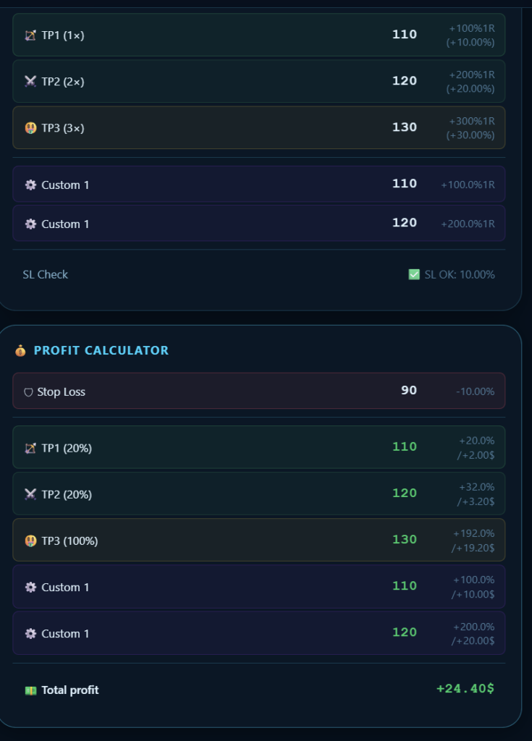Click the green SL OK checkmark
Image resolution: width=532 pixels, height=741 pixels.
click(414, 274)
